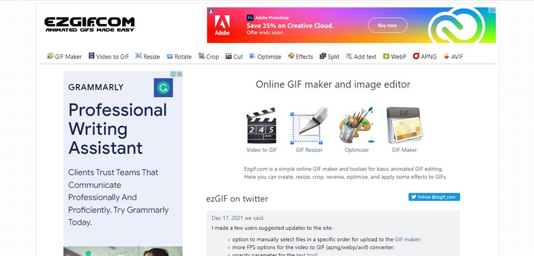The height and width of the screenshot is (256, 534).
Task: Open the GIF Resizer tool icon
Action: pyautogui.click(x=309, y=126)
